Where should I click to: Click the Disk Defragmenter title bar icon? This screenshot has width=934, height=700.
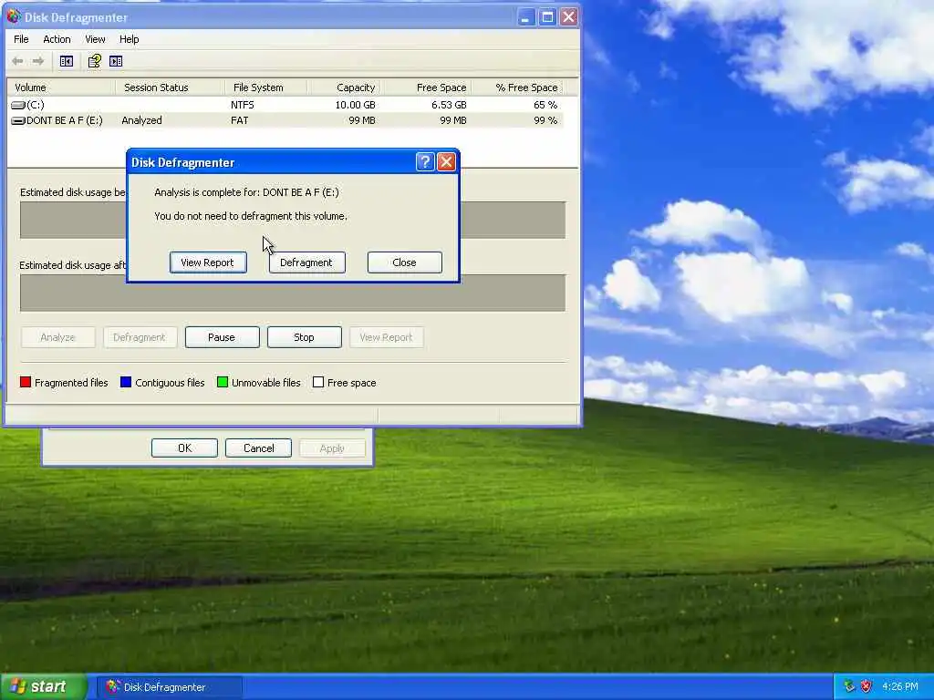pyautogui.click(x=14, y=16)
